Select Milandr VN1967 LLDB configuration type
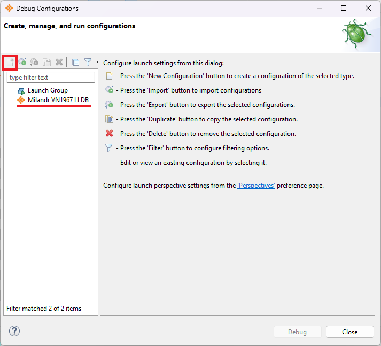This screenshot has width=381, height=346. [58, 100]
